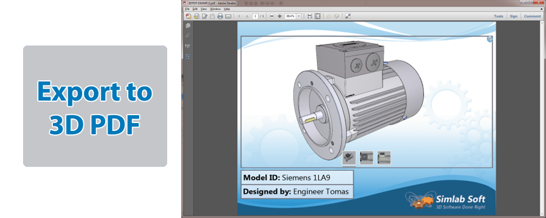
Task: Open the File menu
Action: 187,8
